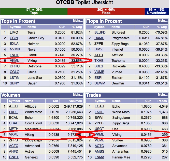Open the ITMV symbol link
Image resolution: width=170 pixels, height=161 pixels.
98,49
